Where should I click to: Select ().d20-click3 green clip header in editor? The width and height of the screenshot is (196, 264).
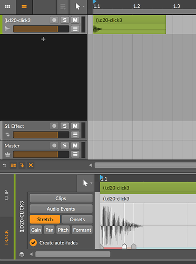[148, 188]
